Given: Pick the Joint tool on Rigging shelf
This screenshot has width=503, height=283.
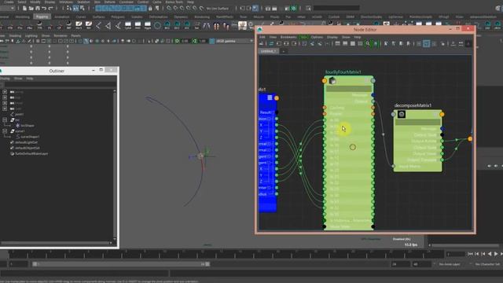Looking at the screenshot, I should click(98, 25).
